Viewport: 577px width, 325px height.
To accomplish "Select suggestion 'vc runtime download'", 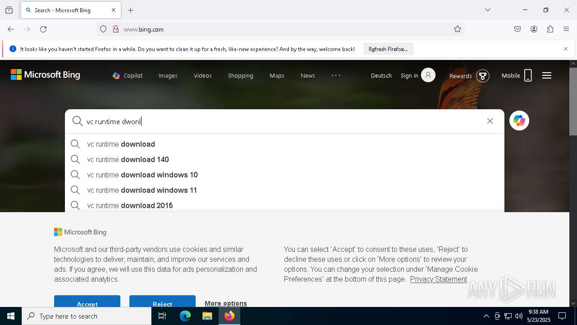I will click(284, 144).
